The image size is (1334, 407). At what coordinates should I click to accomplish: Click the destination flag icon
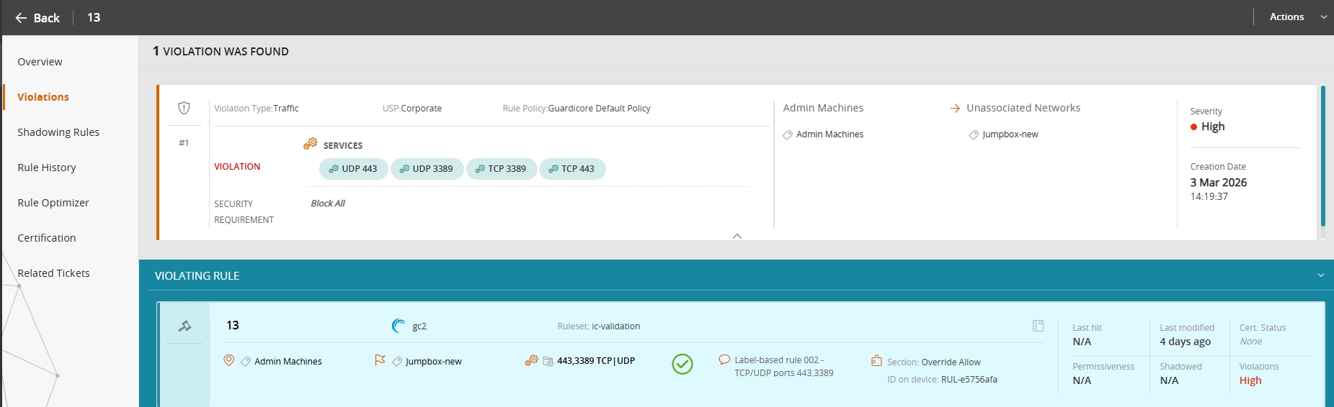pyautogui.click(x=380, y=360)
